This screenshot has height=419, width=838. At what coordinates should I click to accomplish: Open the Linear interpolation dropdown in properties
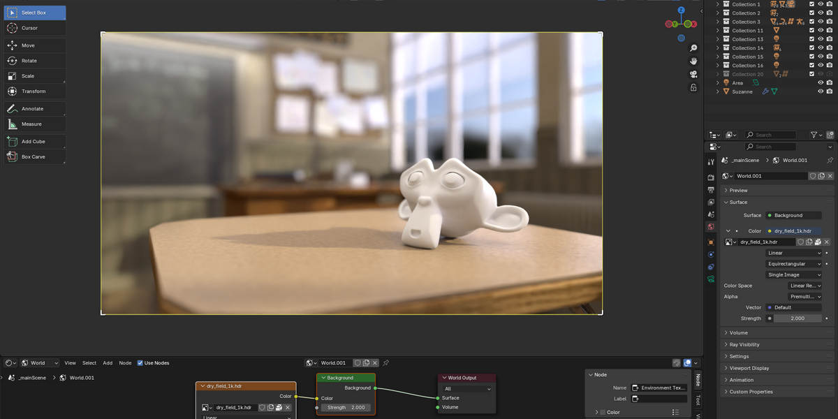tap(794, 253)
